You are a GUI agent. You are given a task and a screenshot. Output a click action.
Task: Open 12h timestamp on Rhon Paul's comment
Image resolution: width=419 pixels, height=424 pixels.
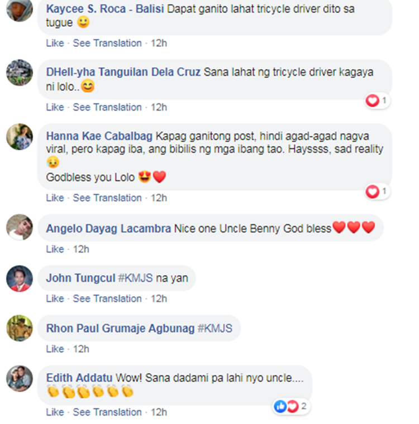click(x=81, y=349)
